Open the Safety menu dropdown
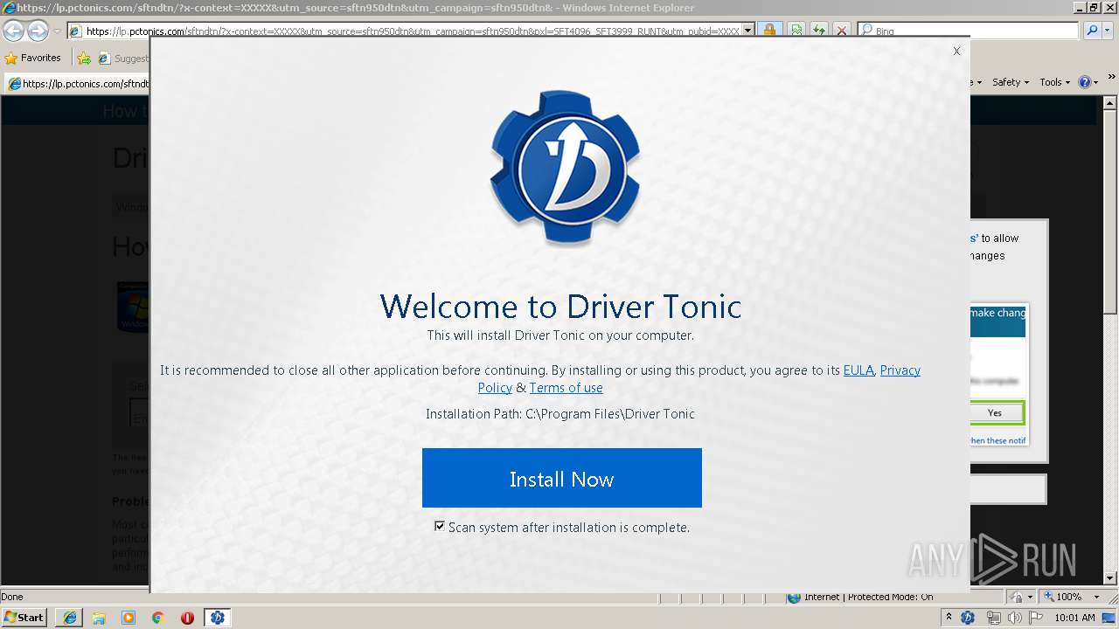This screenshot has width=1119, height=629. [x=1010, y=82]
